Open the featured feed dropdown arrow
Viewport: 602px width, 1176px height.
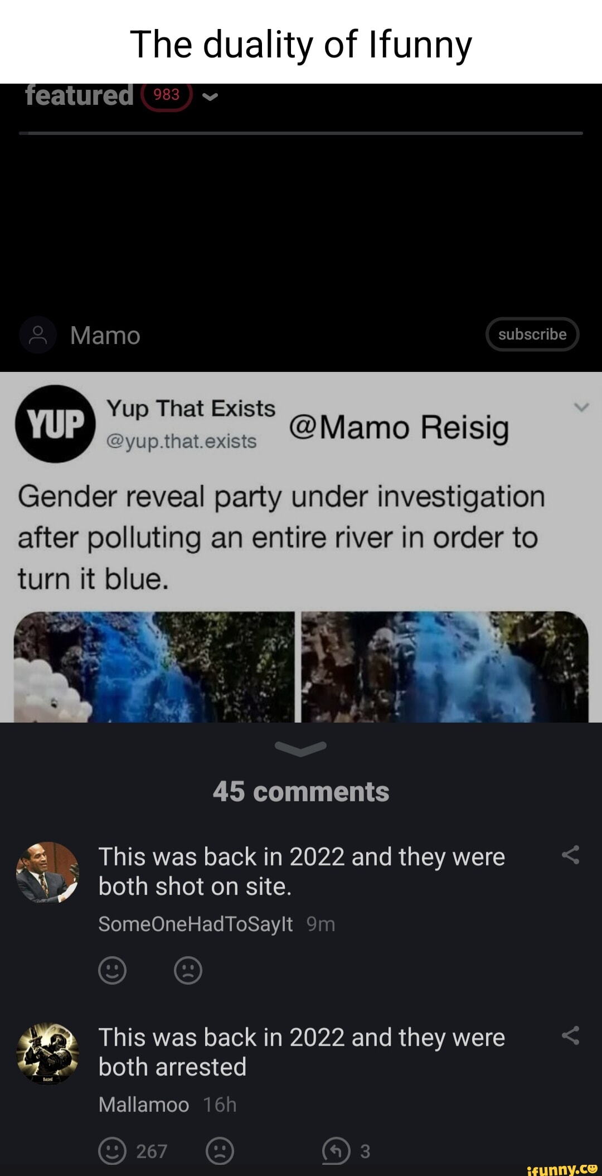[x=210, y=97]
